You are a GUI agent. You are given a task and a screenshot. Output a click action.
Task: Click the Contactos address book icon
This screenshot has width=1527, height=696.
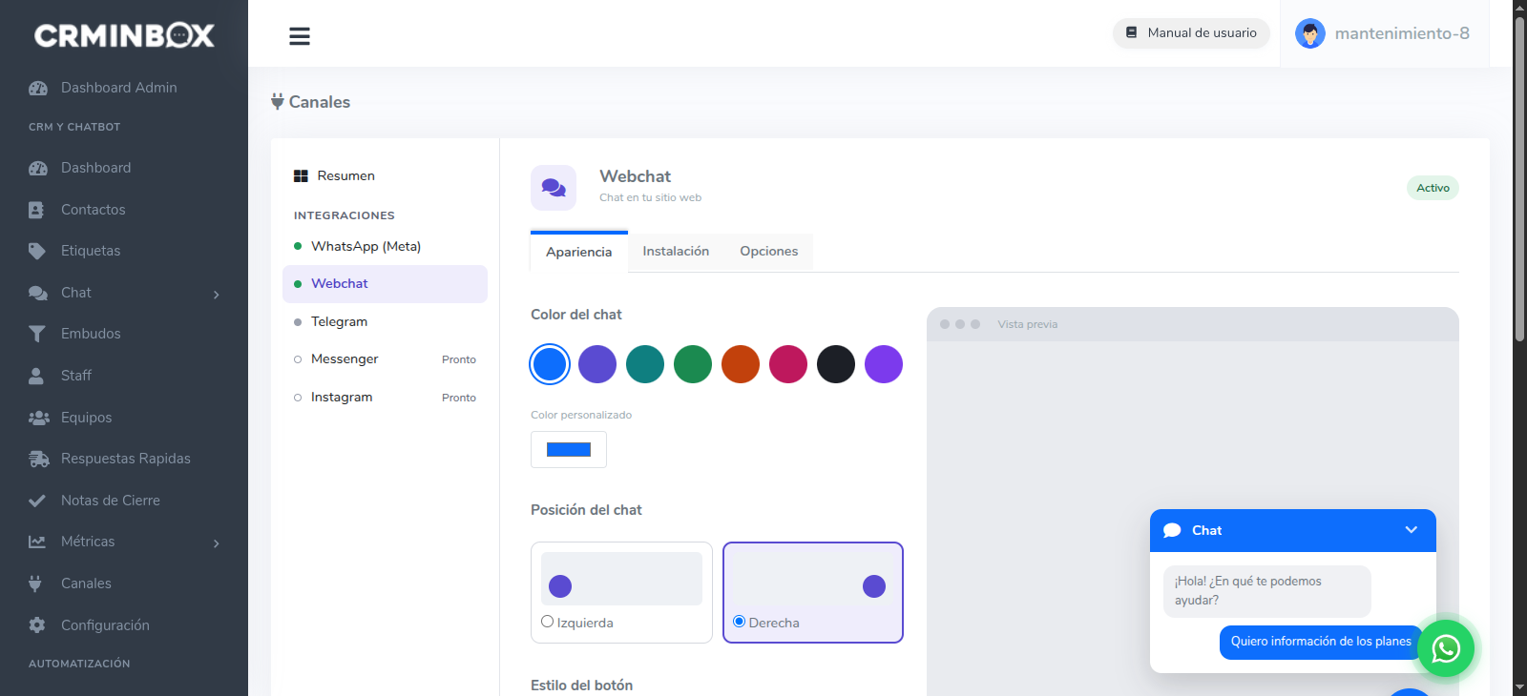point(36,210)
